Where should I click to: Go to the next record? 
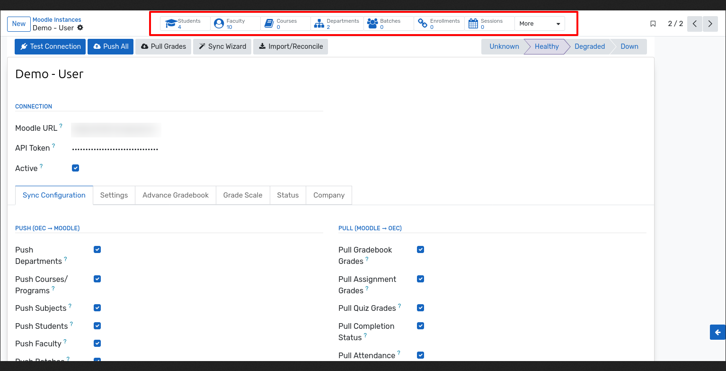click(710, 24)
